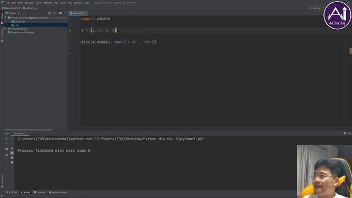Toggle Scroll to End in Run console
Screen dimensions: 352x198
click(x=12, y=153)
